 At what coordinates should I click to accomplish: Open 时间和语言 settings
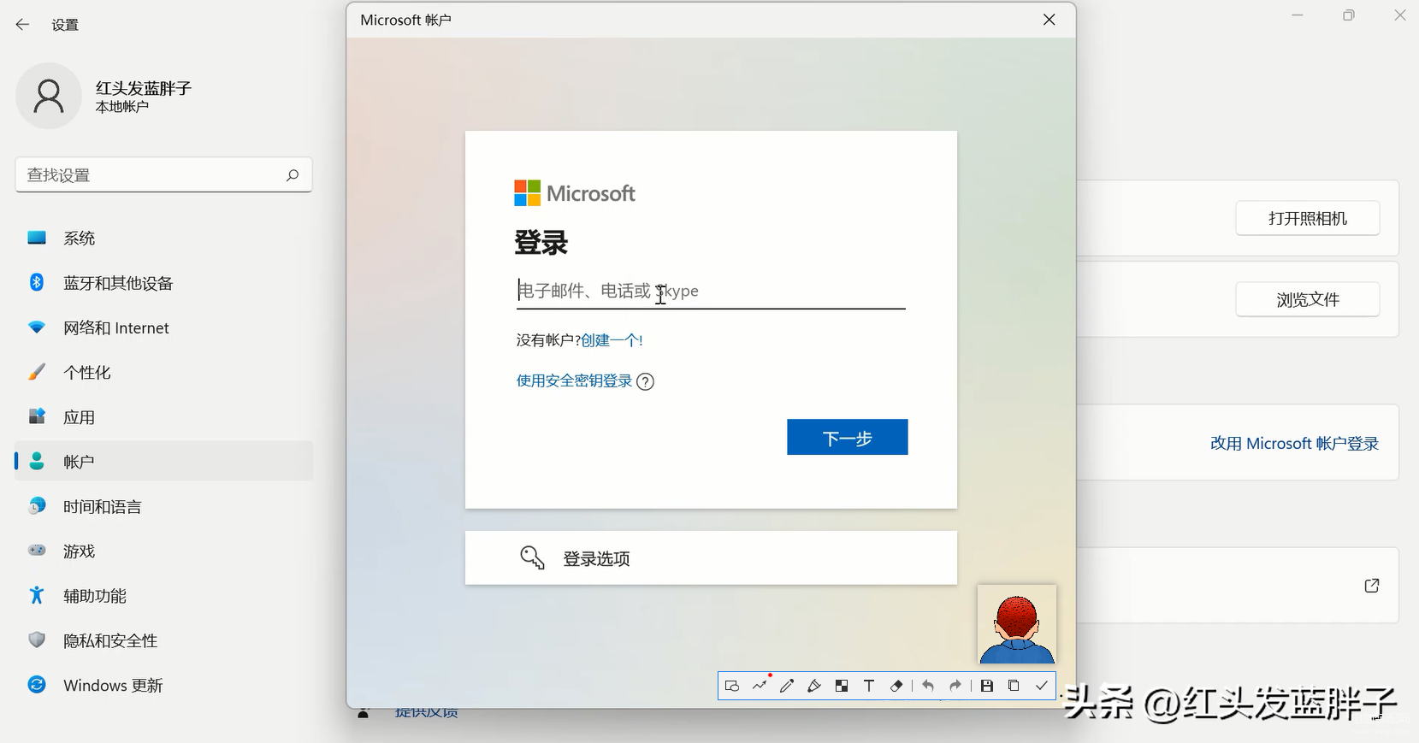pos(163,506)
